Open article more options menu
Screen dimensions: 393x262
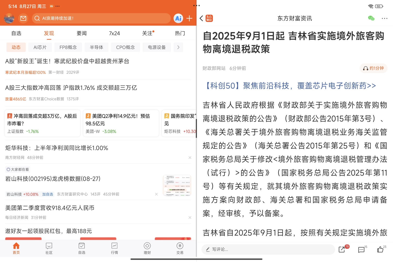click(384, 18)
